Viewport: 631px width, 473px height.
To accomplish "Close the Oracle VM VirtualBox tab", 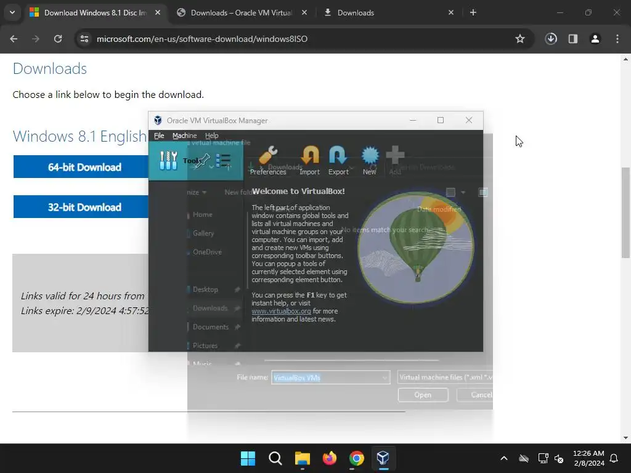I will (304, 12).
